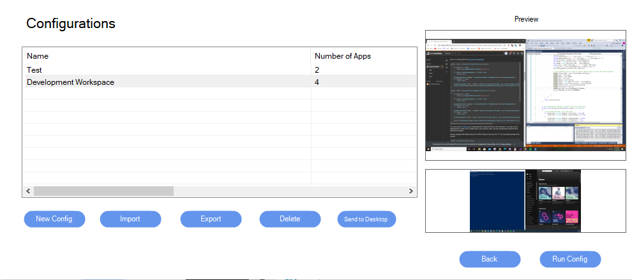Click Send to Desktop
632x280 pixels.
pyautogui.click(x=366, y=219)
